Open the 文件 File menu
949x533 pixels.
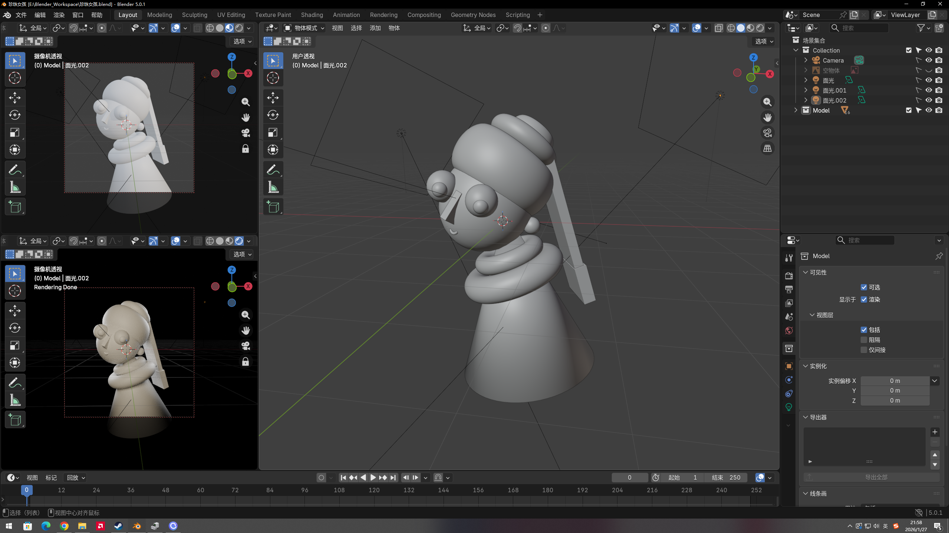[x=21, y=15]
